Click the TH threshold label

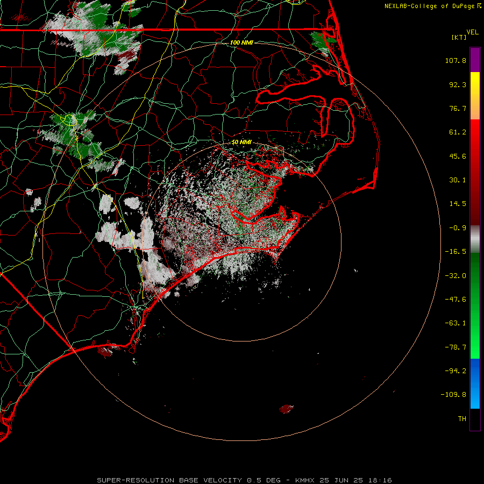click(462, 418)
